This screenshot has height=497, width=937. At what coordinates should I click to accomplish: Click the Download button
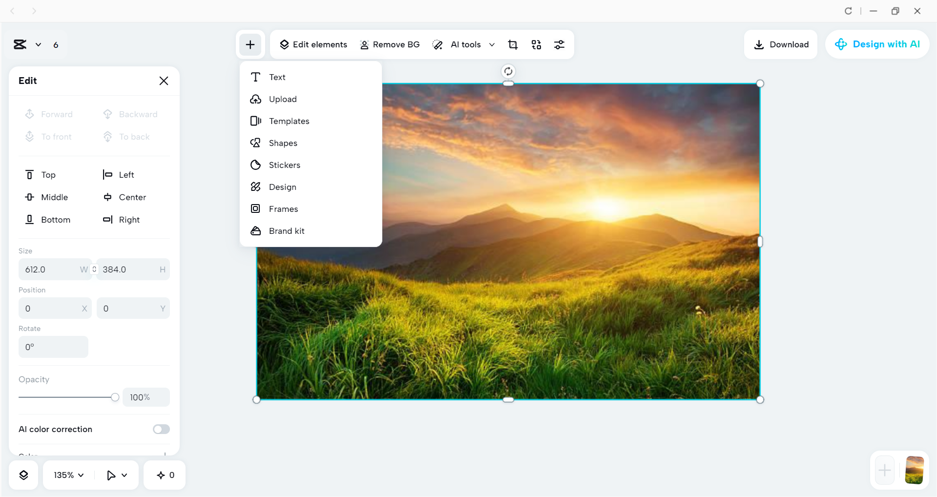click(x=781, y=44)
